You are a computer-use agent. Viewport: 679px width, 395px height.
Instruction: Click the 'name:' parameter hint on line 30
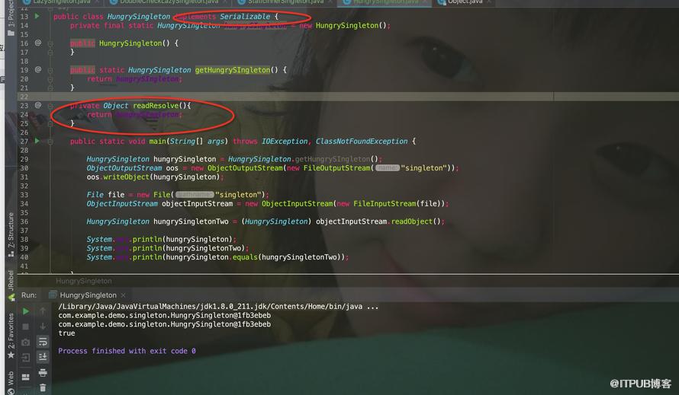tap(387, 168)
